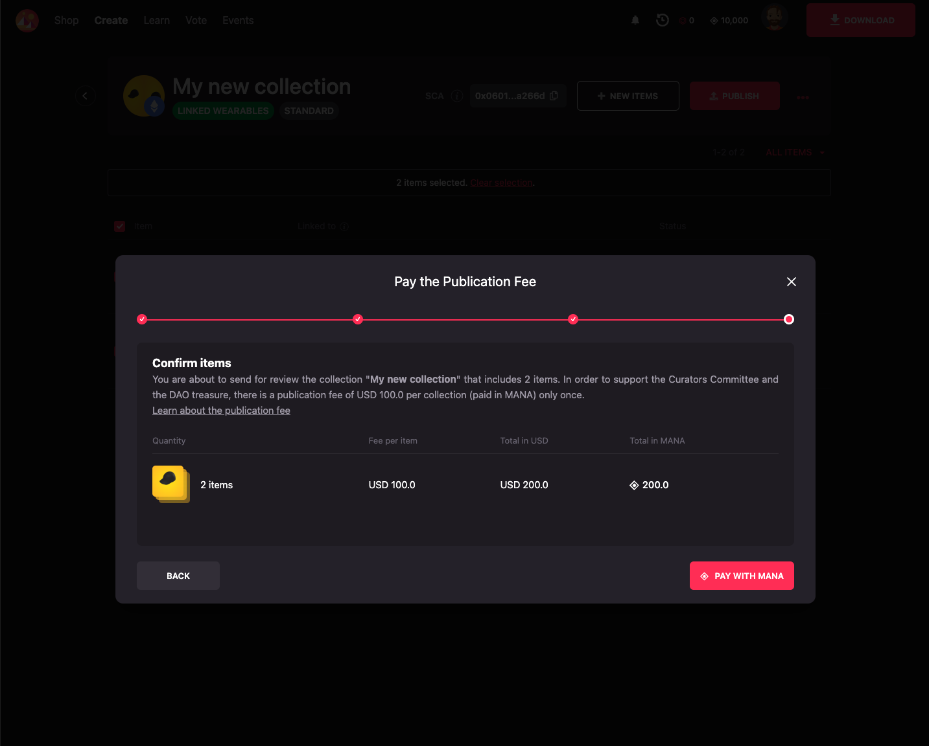The width and height of the screenshot is (929, 746).
Task: Open the three-dots more options menu
Action: coord(803,97)
